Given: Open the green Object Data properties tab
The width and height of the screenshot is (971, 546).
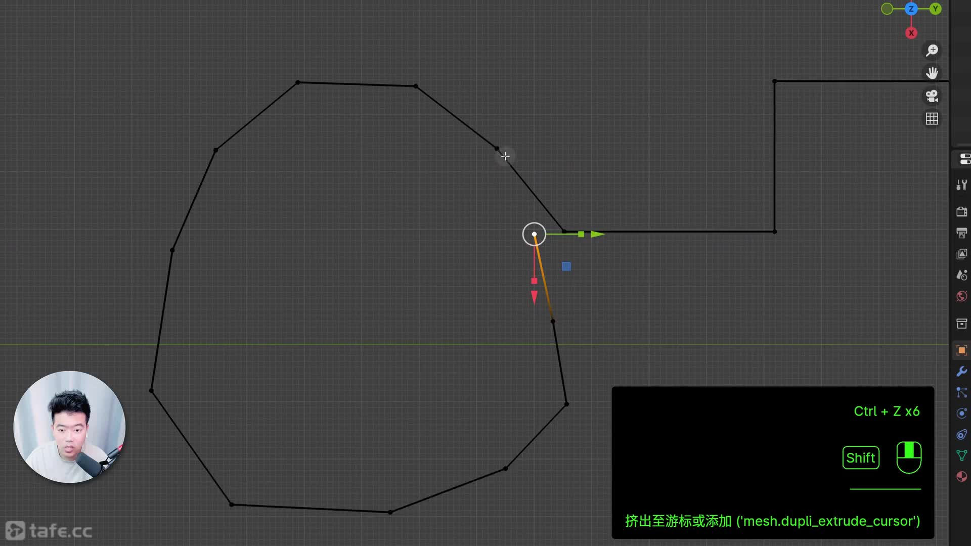Looking at the screenshot, I should (x=961, y=456).
